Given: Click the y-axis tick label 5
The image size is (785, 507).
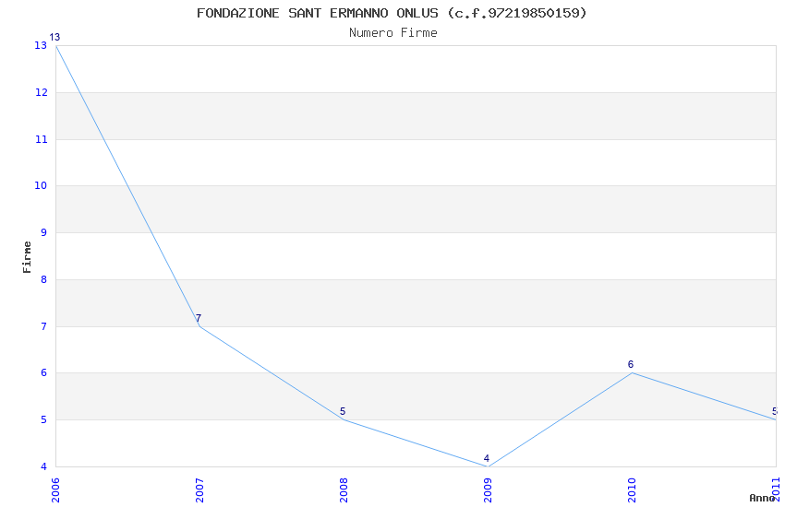Looking at the screenshot, I should 44,419.
